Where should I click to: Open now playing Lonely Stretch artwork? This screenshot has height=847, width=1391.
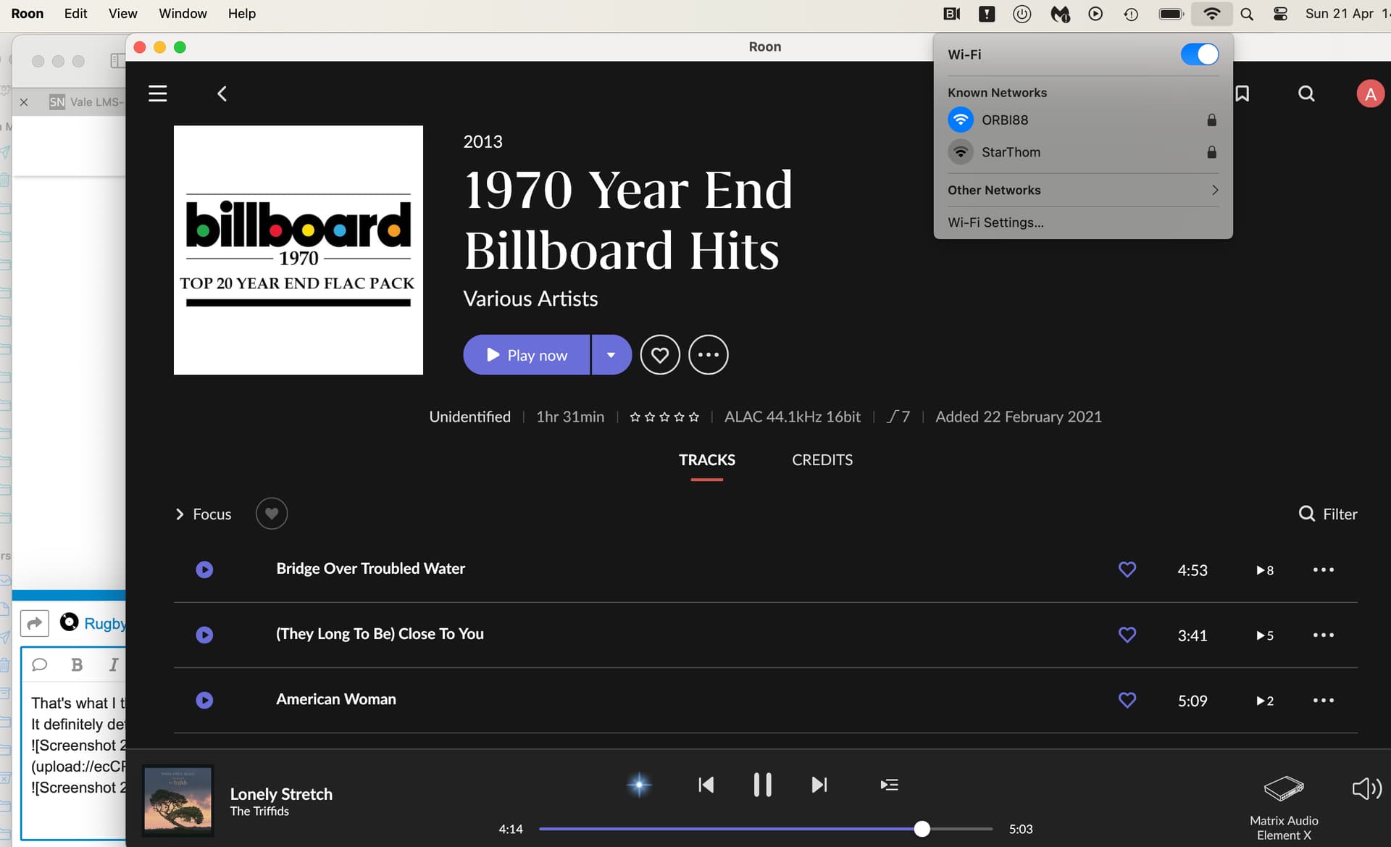[x=178, y=799]
